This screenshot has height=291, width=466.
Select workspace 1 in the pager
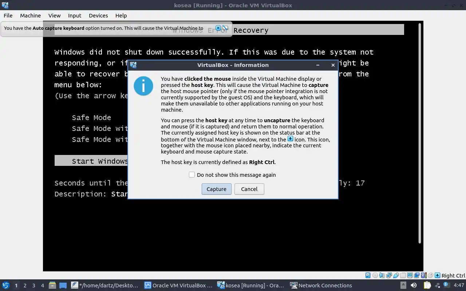click(x=16, y=286)
